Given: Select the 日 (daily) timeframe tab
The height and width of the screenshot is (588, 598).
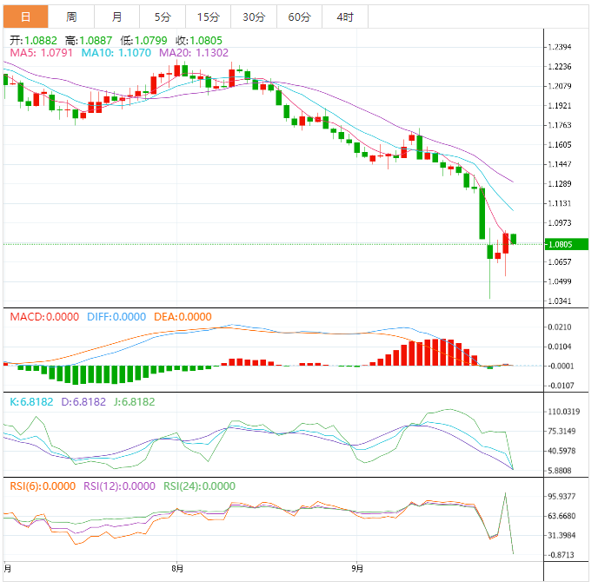Looking at the screenshot, I should (x=25, y=17).
